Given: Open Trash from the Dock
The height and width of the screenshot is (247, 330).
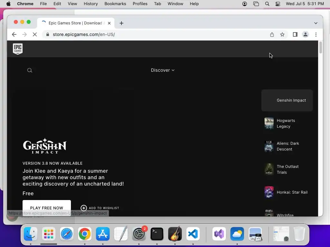Looking at the screenshot, I should (299, 234).
